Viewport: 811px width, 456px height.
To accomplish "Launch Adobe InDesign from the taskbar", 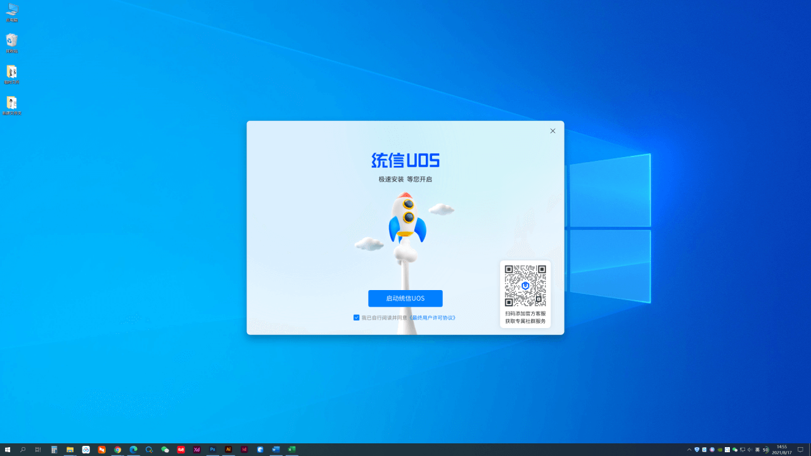I will [245, 450].
